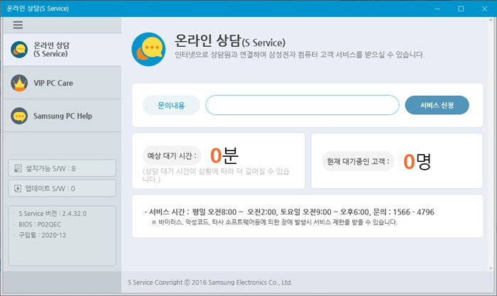497x296 pixels.
Task: Click the 업데이트 S/W upload icon
Action: tap(18, 189)
